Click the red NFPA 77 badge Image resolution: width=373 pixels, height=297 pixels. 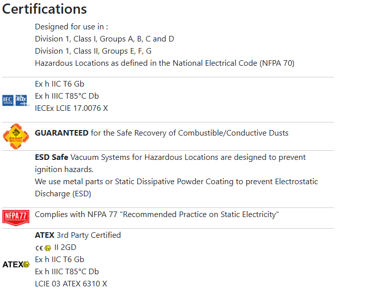(16, 218)
